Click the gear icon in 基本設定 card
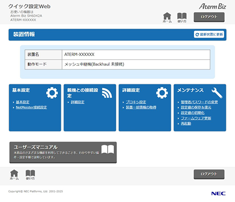Image resolution: width=235 pixels, height=202 pixels. pos(52,93)
